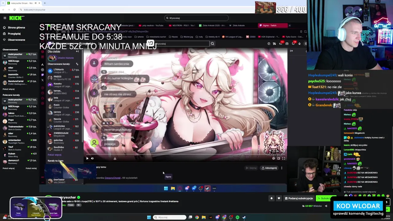Mute the Twitch clip volume
Viewport: 393px width, 221px height.
point(92,158)
